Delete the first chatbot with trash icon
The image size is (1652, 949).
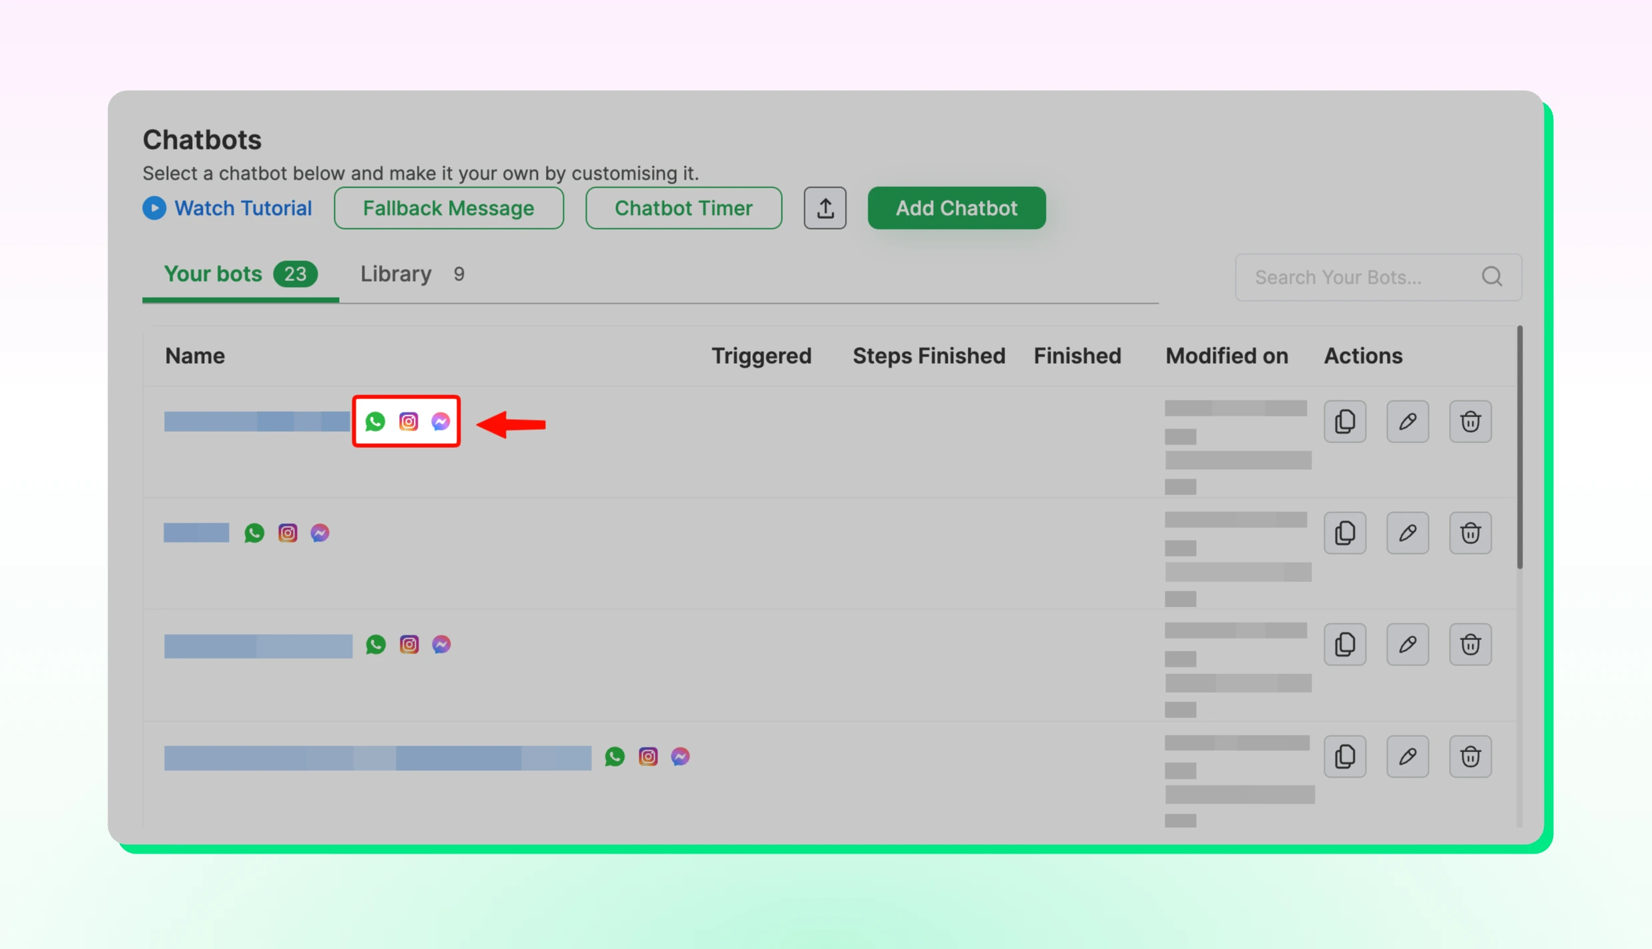1470,422
